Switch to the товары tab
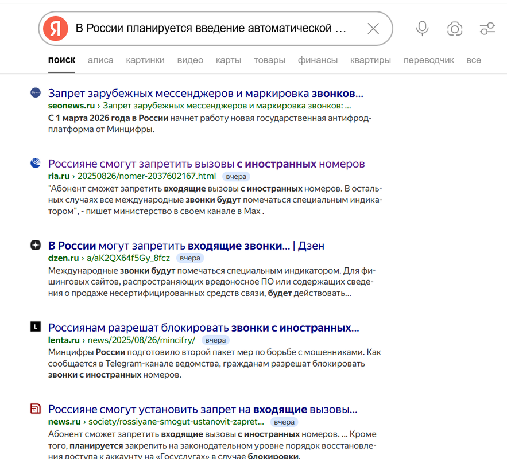The height and width of the screenshot is (459, 507). [x=269, y=60]
